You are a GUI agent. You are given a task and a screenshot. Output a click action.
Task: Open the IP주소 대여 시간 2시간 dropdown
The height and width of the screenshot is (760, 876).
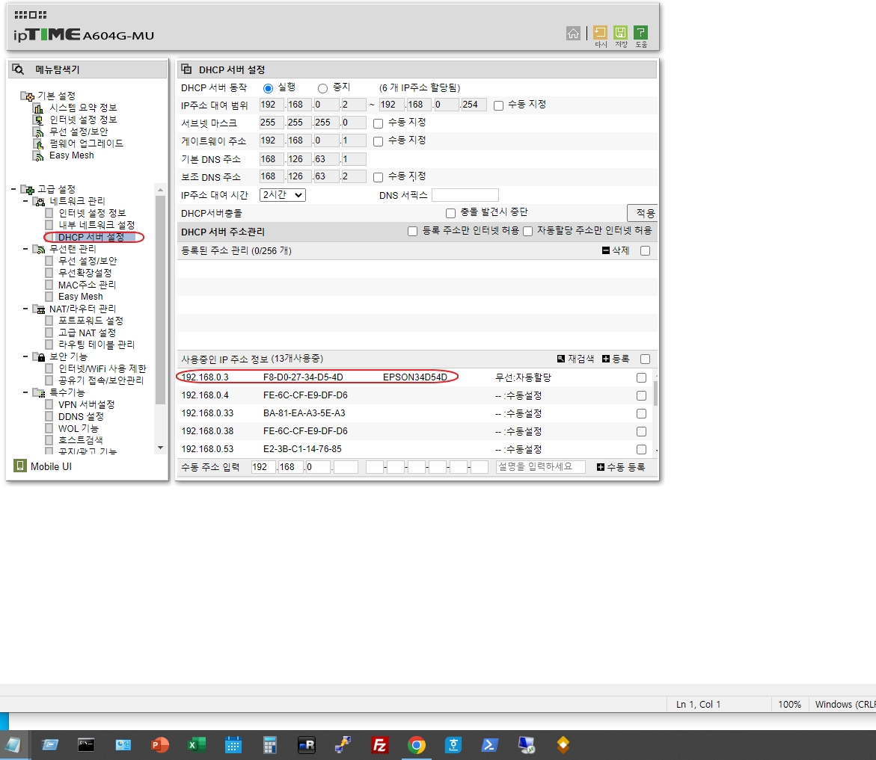tap(282, 195)
